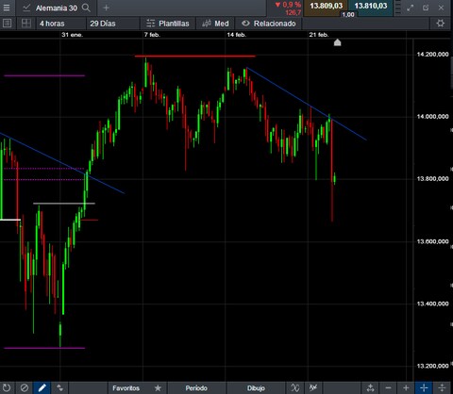This screenshot has height=394, width=453.
Task: Click the reset/undo arrow icon
Action: point(7,387)
